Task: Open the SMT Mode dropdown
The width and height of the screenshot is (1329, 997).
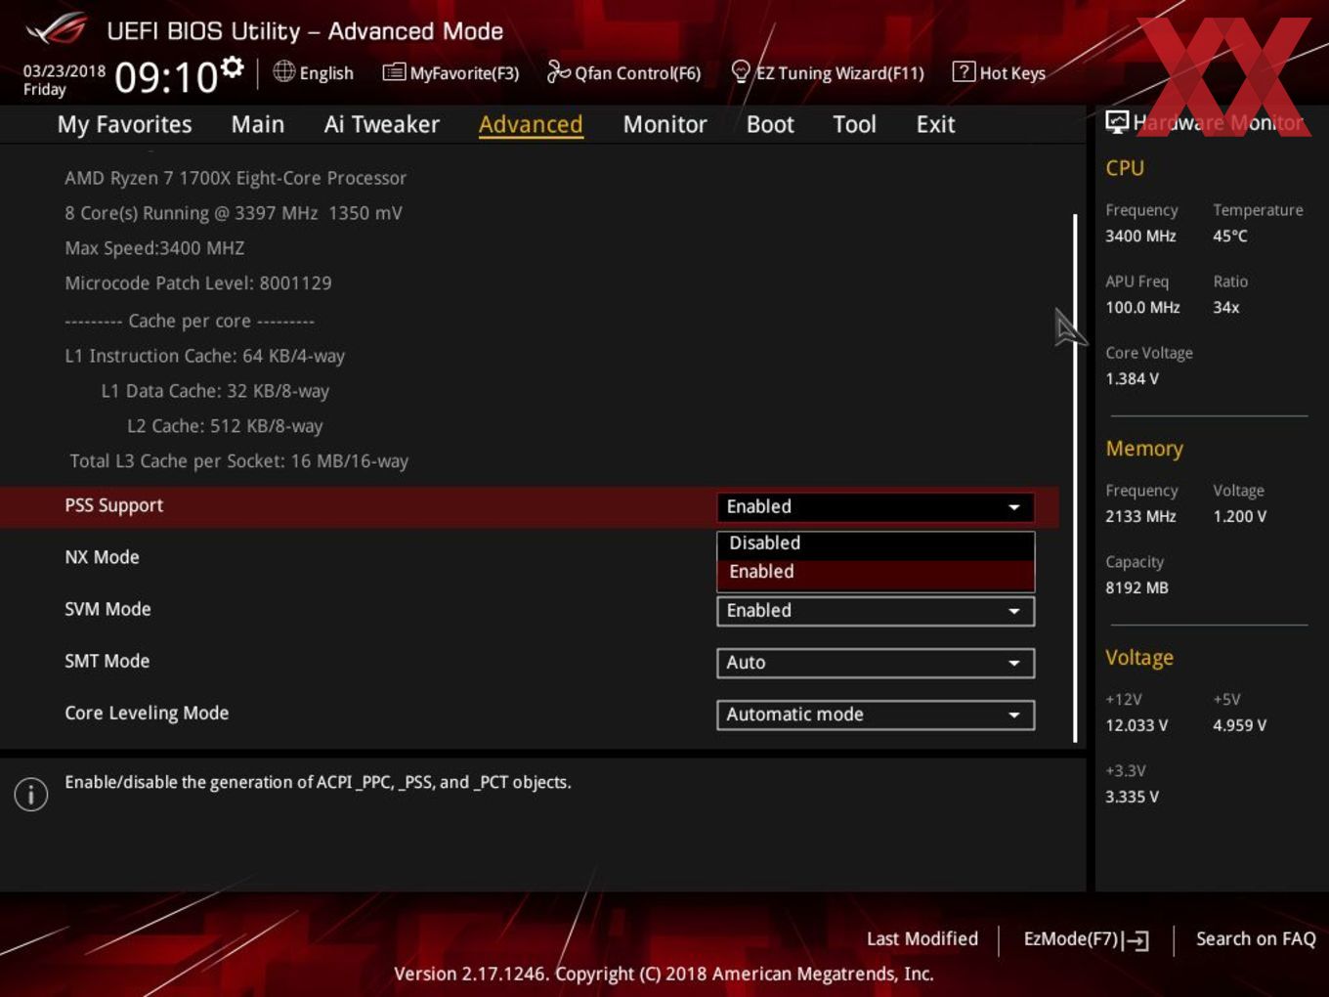Action: click(876, 663)
